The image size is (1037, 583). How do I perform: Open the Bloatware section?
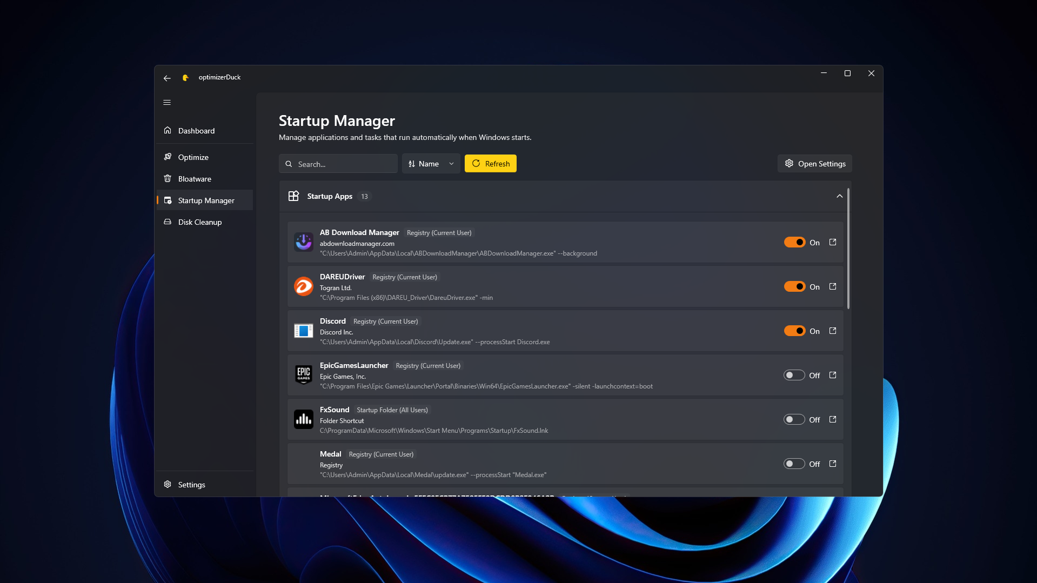tap(195, 179)
